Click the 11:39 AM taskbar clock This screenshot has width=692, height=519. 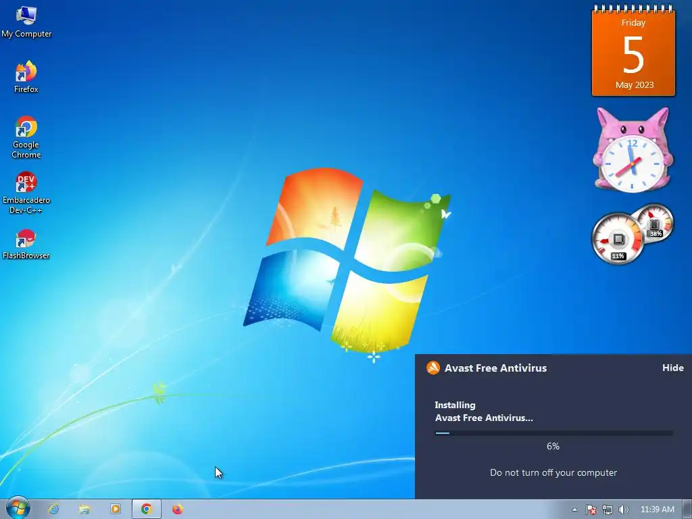tap(657, 510)
